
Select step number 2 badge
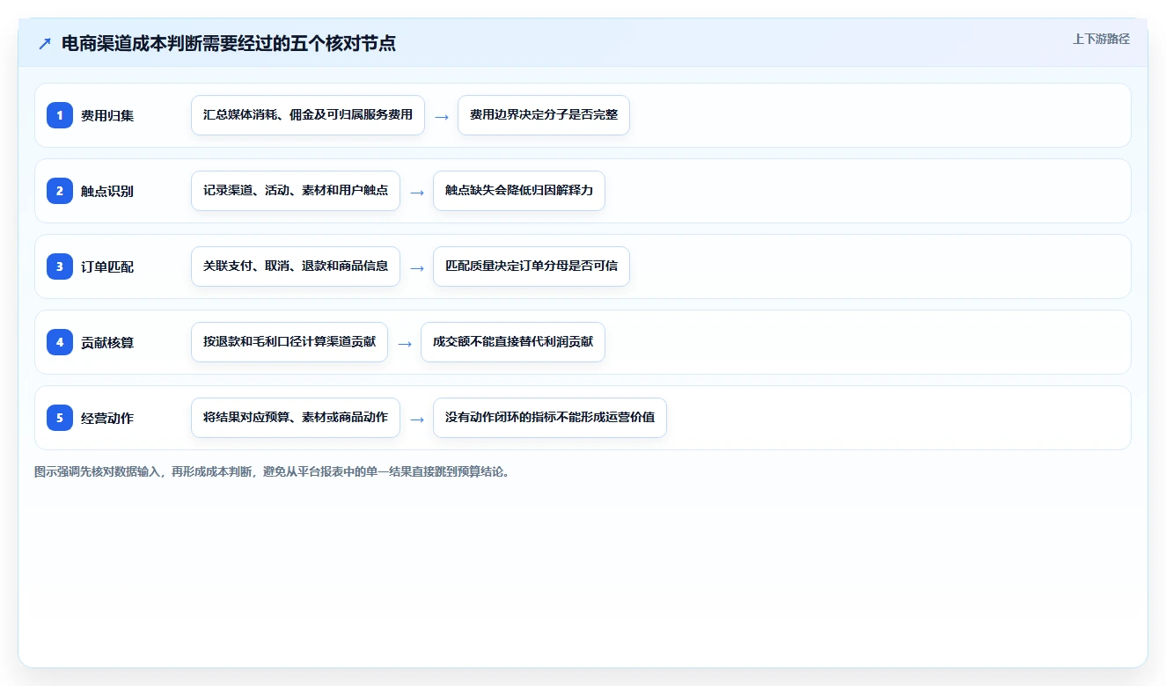point(60,191)
